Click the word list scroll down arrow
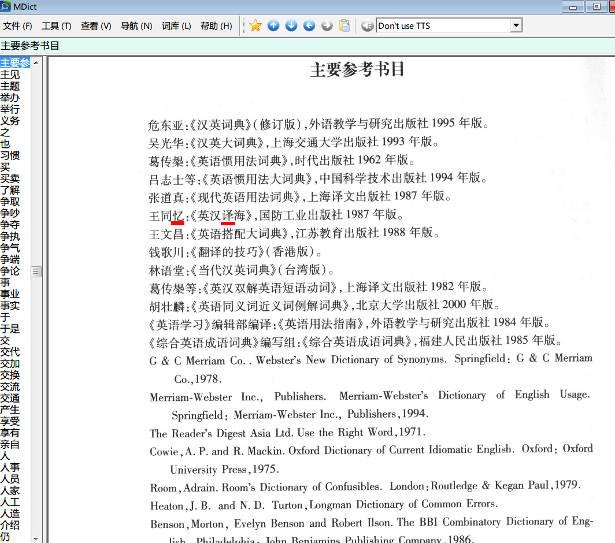 pyautogui.click(x=36, y=539)
